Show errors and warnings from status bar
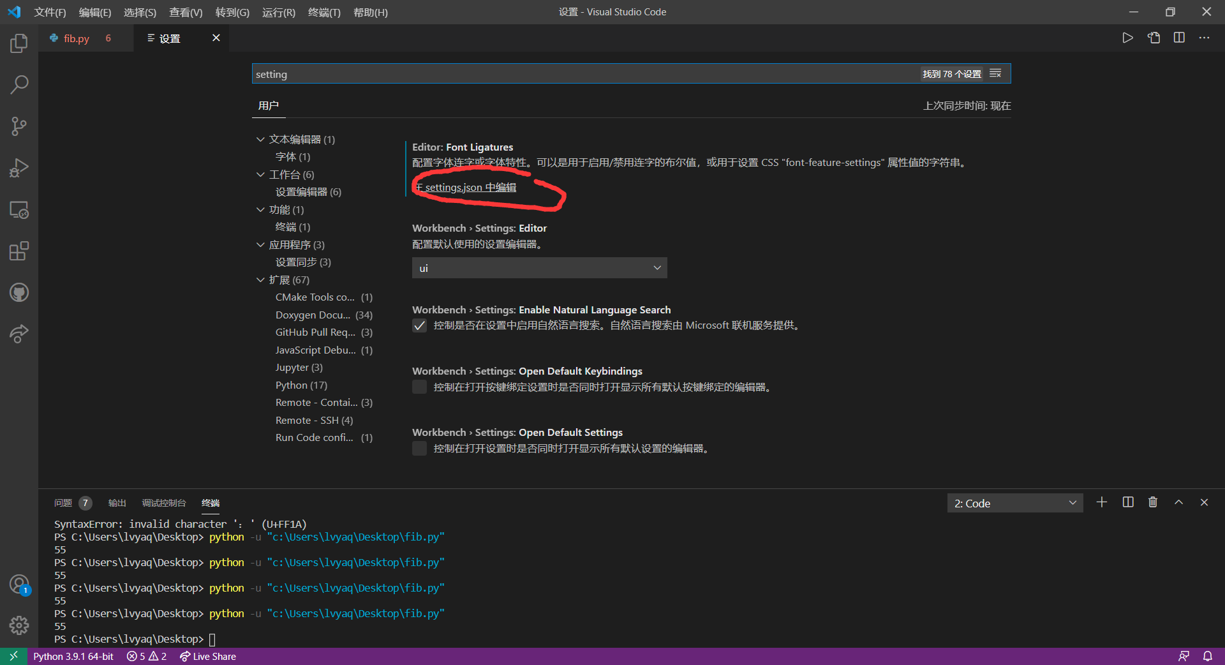Image resolution: width=1225 pixels, height=665 pixels. [x=147, y=656]
